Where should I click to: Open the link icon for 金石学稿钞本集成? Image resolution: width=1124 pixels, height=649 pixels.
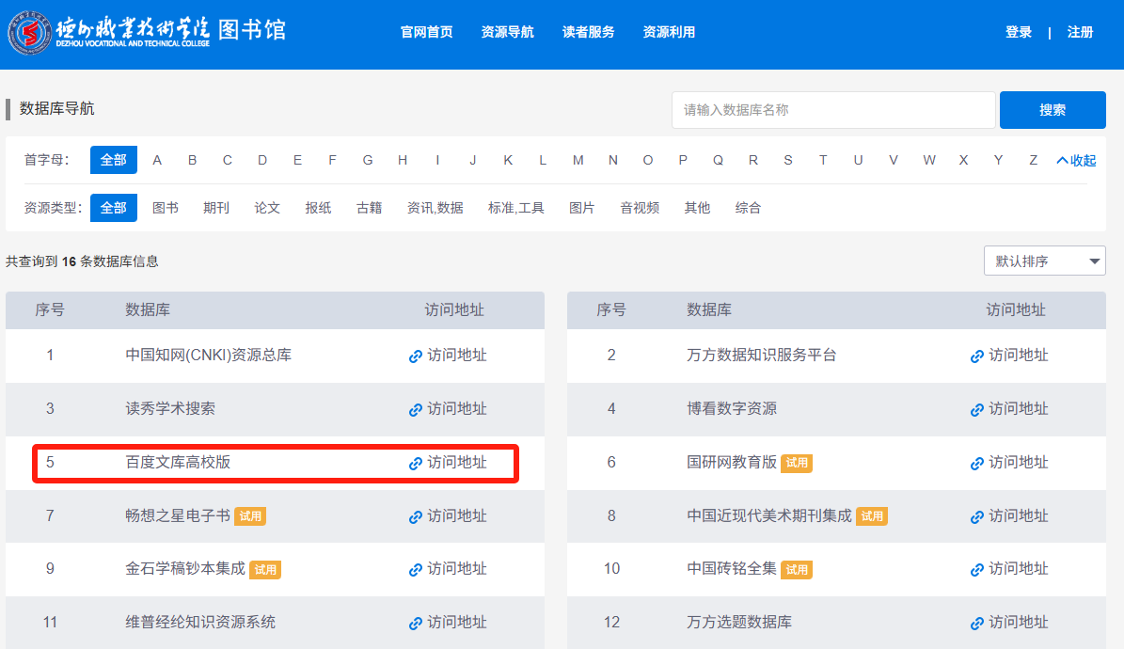[x=415, y=570]
